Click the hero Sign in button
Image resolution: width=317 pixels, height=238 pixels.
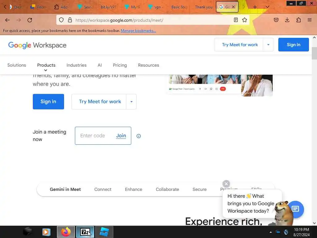pos(48,102)
